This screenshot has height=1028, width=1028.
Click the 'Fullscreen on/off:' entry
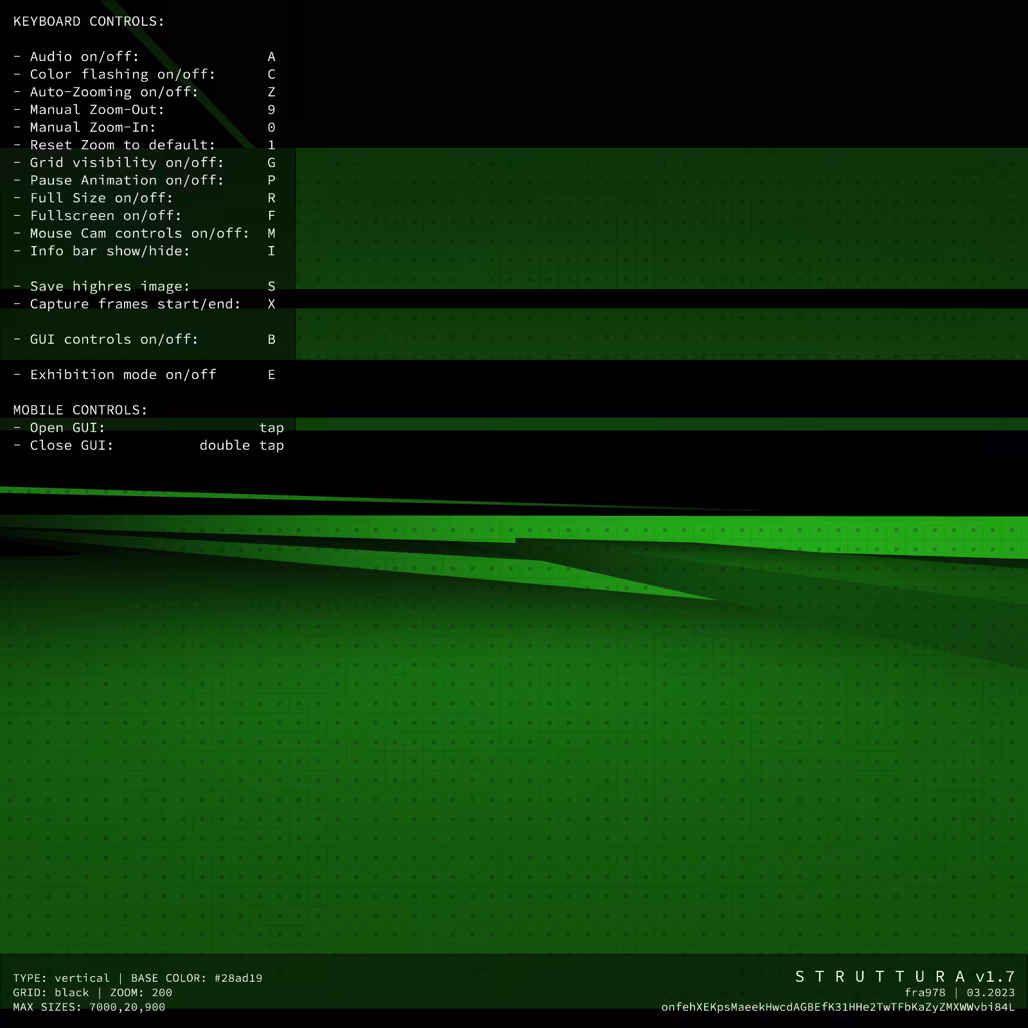click(x=145, y=216)
